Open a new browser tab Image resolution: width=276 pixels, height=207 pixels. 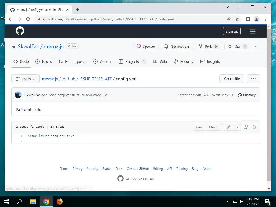[x=77, y=10]
